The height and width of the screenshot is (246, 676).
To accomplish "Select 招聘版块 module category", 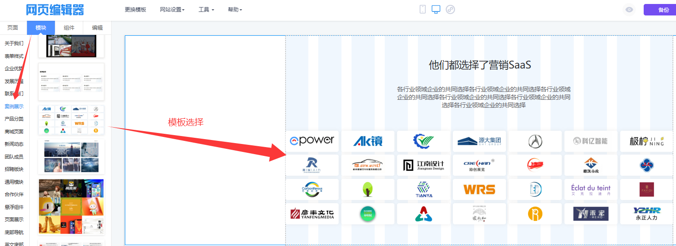I will (x=14, y=169).
